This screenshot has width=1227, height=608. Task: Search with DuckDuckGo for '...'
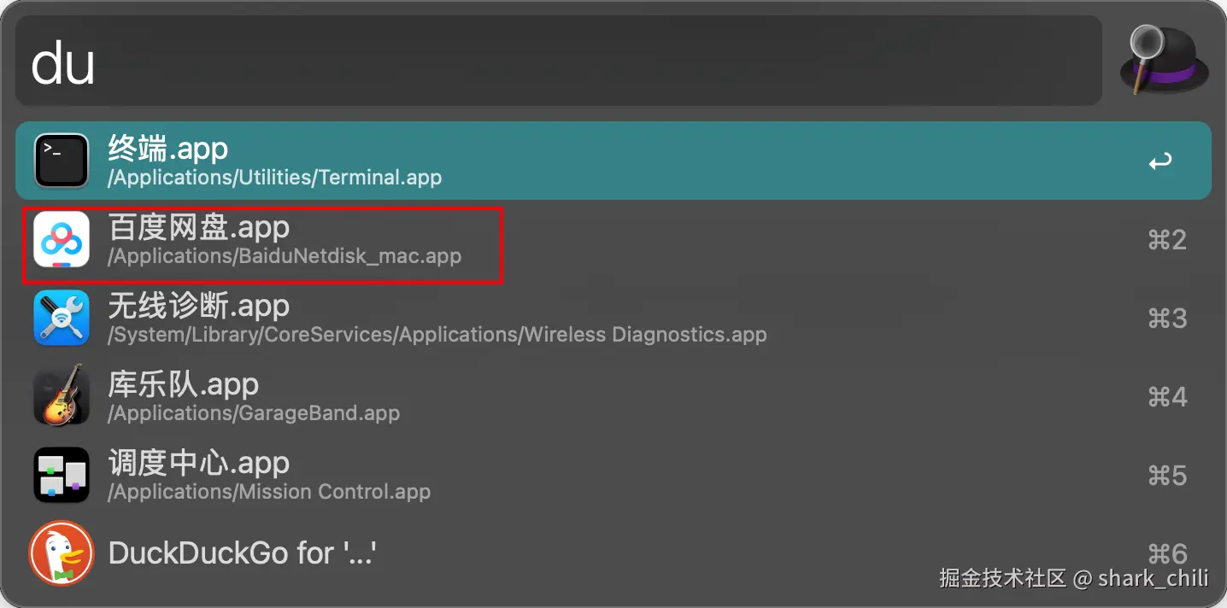[x=243, y=552]
